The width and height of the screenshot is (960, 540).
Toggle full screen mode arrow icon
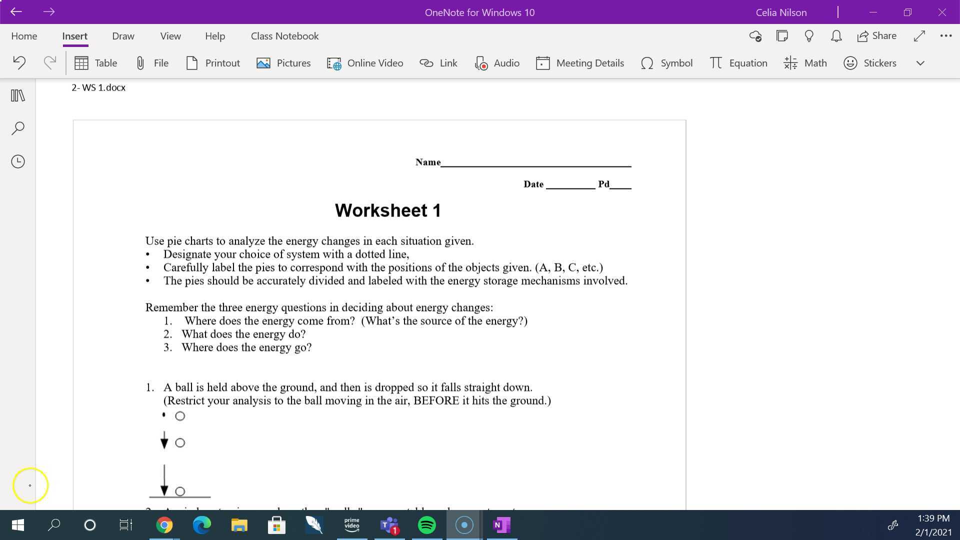point(919,36)
